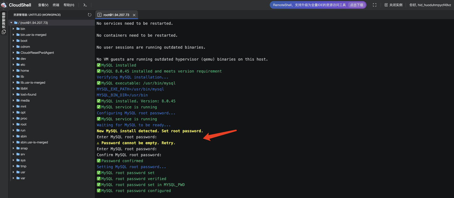
Task: Expand the mnt folder arrow
Action: point(13,106)
